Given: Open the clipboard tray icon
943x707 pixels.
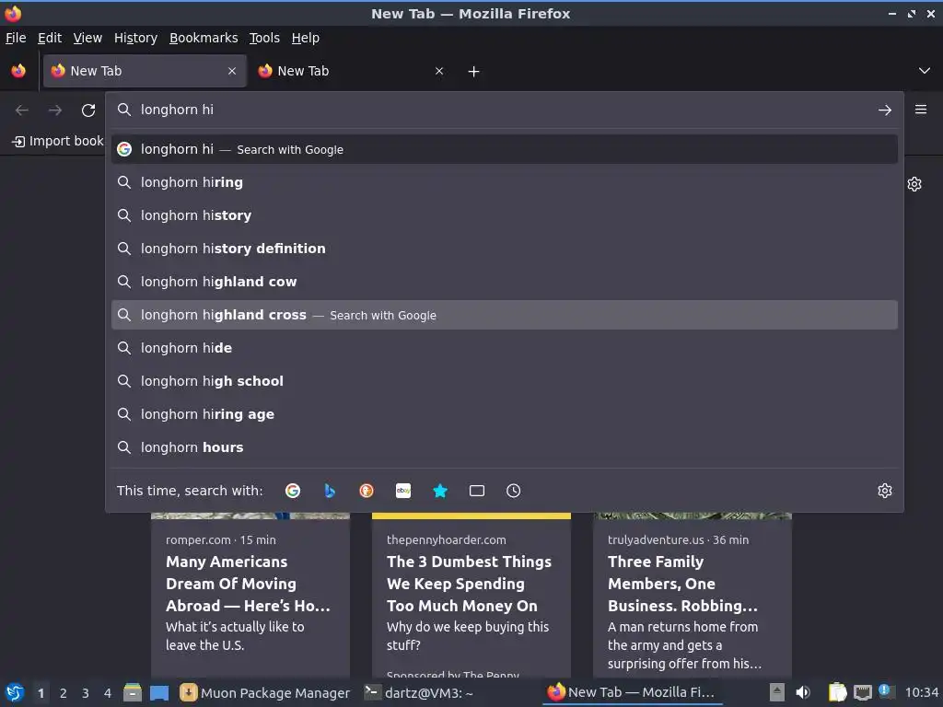Looking at the screenshot, I should tap(837, 692).
